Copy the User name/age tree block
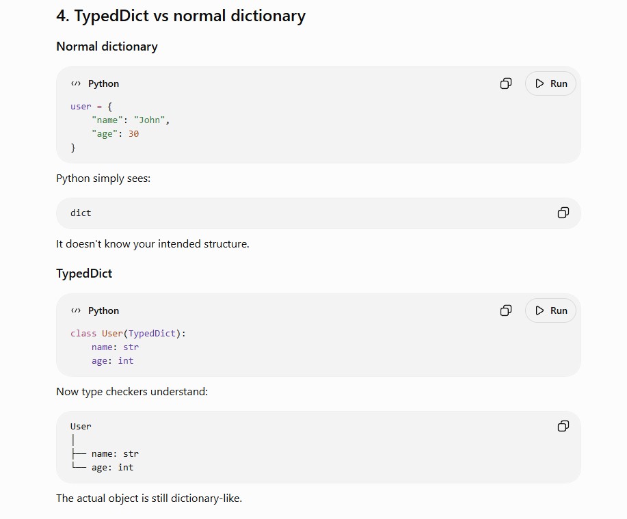 click(563, 426)
